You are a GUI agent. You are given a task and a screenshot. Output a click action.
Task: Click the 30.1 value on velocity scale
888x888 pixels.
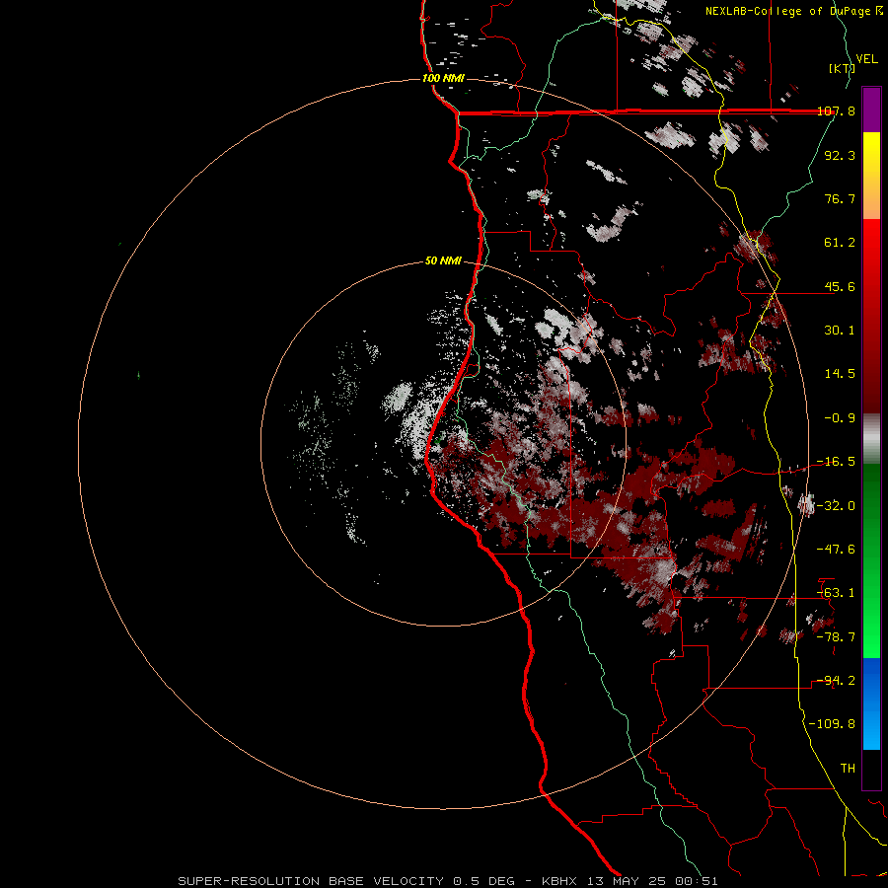840,331
